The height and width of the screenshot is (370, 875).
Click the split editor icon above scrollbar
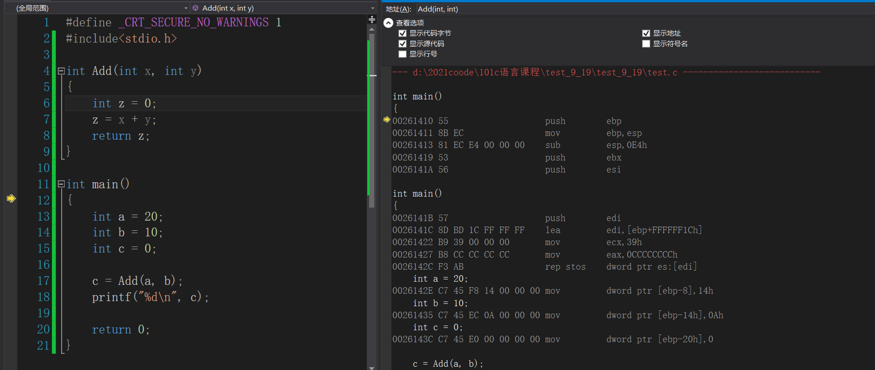(371, 19)
